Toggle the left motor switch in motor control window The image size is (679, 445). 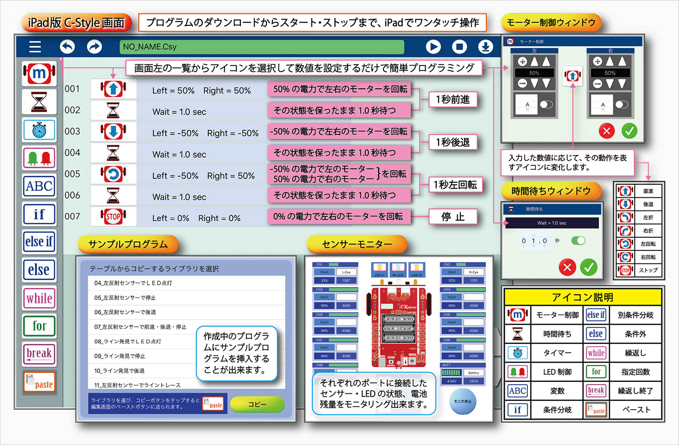tap(546, 105)
